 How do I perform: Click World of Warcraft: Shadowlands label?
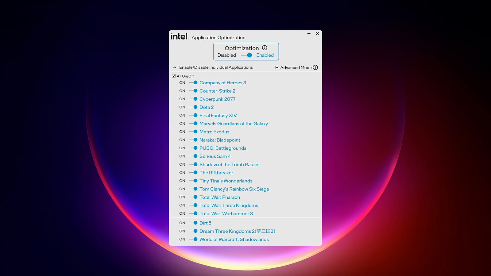pyautogui.click(x=234, y=240)
